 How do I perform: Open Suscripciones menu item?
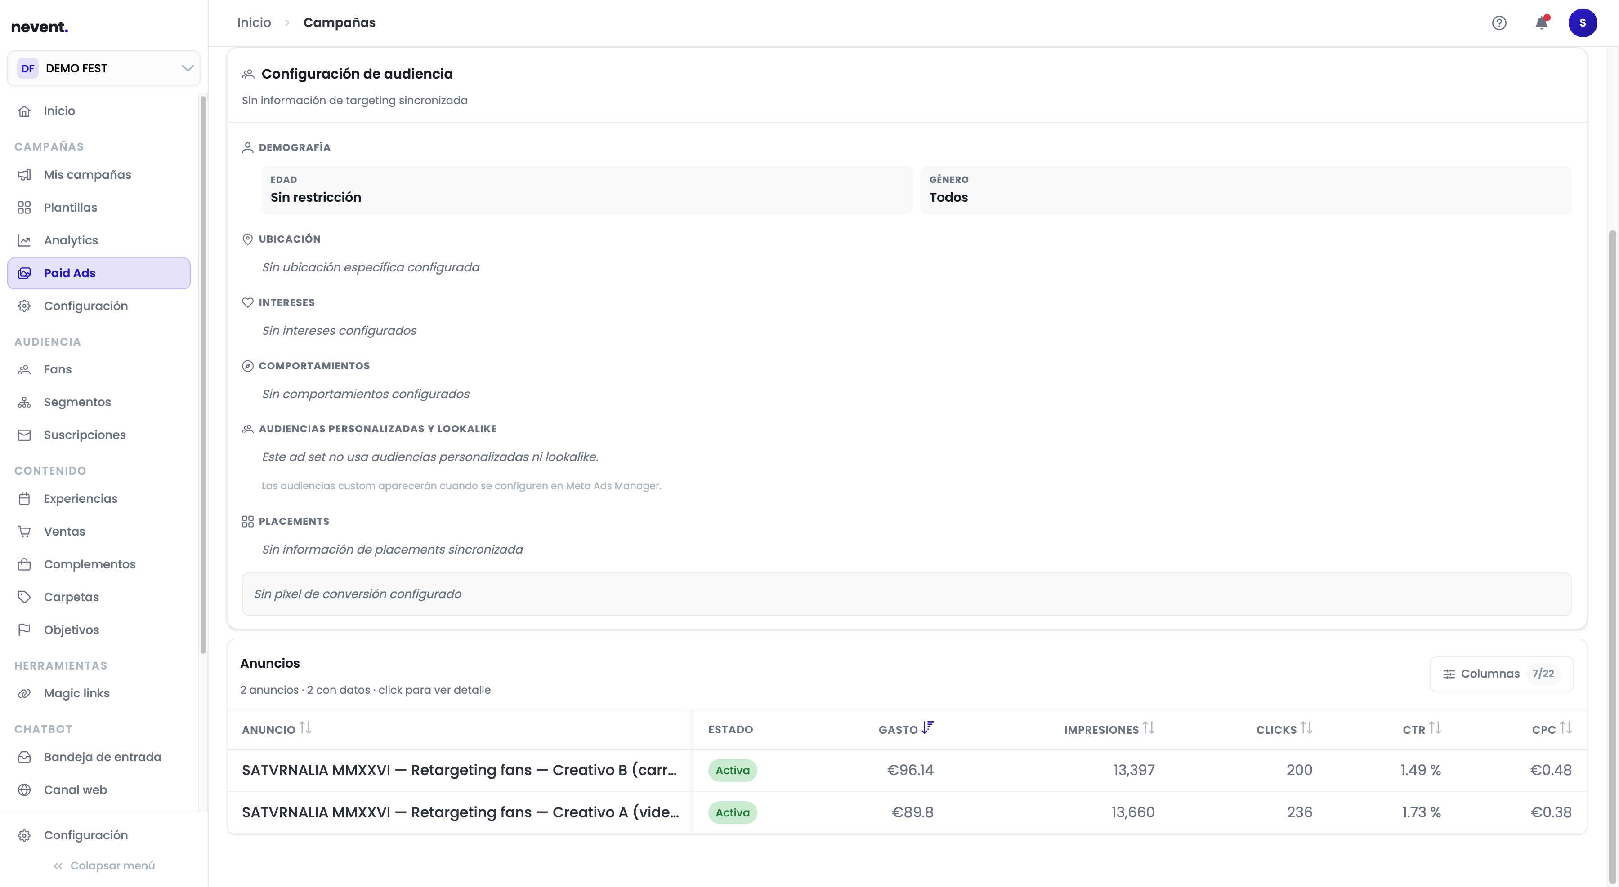(98, 435)
